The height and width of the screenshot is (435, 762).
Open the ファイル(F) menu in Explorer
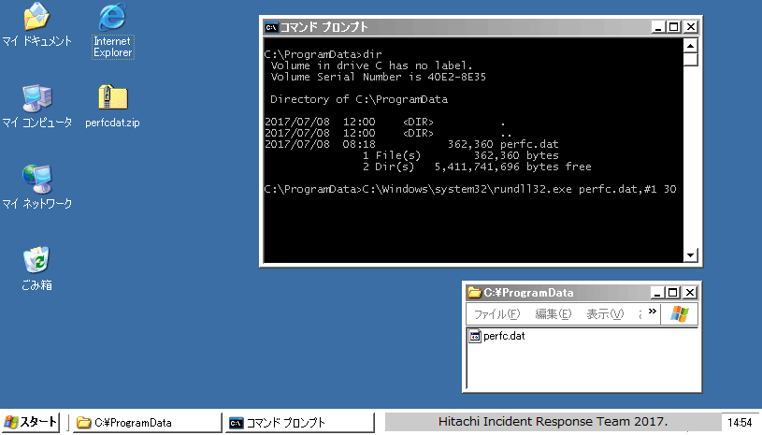[x=496, y=313]
